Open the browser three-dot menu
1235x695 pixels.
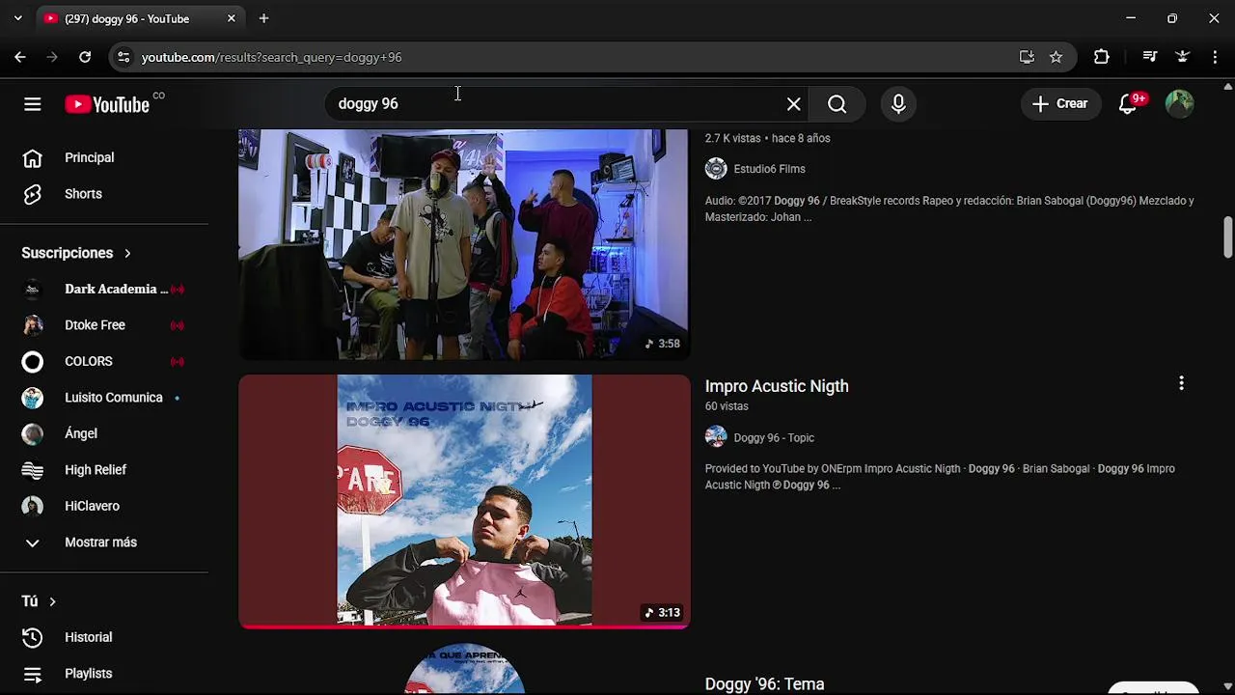click(1215, 57)
